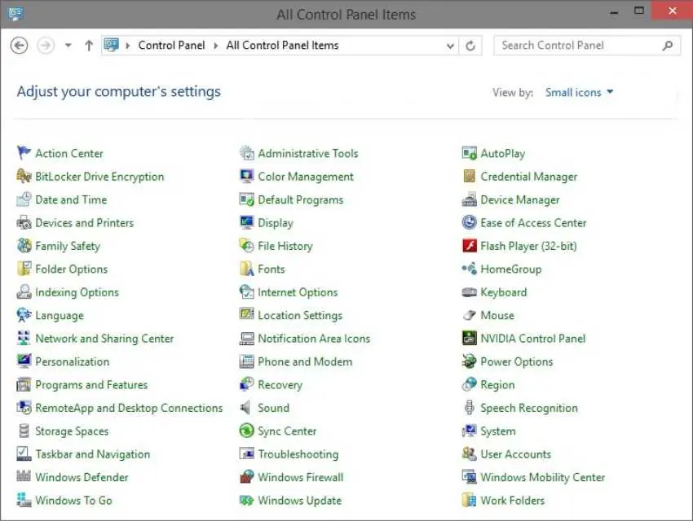Viewport: 693px width, 521px height.
Task: Open the Troubleshooting link
Action: [x=298, y=454]
